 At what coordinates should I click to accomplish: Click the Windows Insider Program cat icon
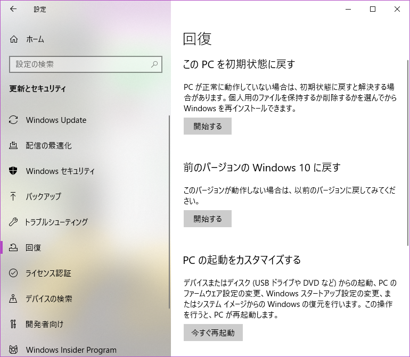pyautogui.click(x=14, y=350)
